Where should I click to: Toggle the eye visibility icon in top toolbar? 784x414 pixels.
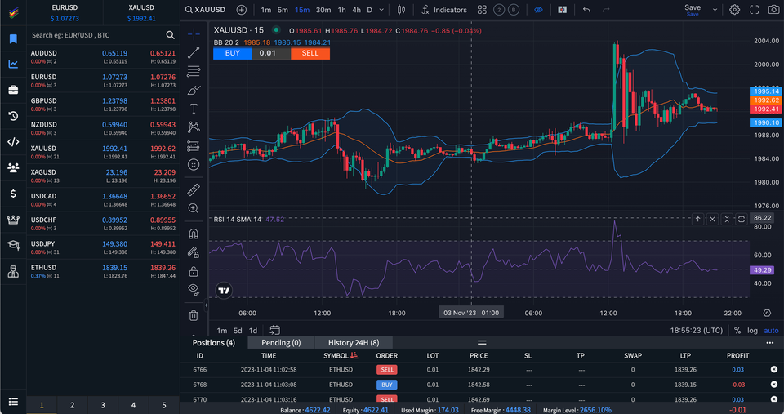538,10
